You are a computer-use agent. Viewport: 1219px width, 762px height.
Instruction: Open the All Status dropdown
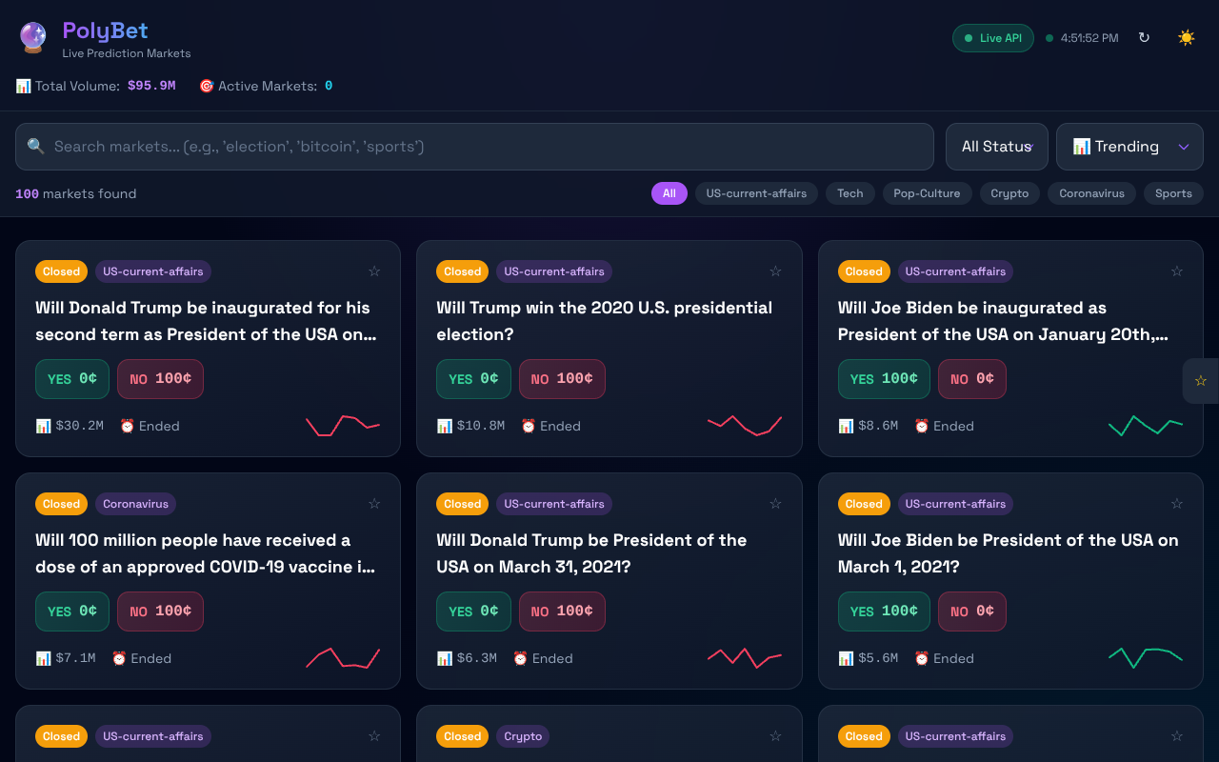pyautogui.click(x=997, y=146)
